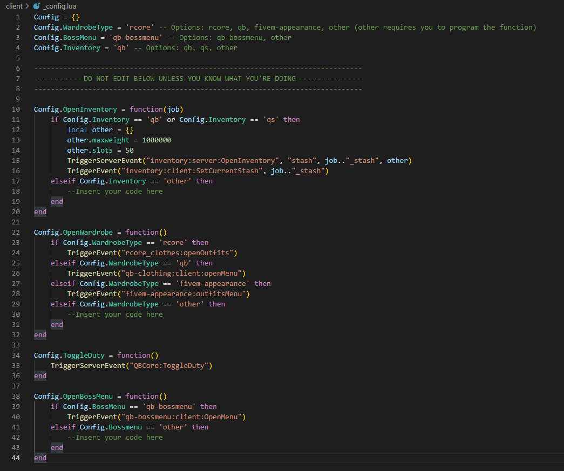The image size is (564, 471).
Task: Click highlighted 'end' on line 19
Action: pos(57,201)
